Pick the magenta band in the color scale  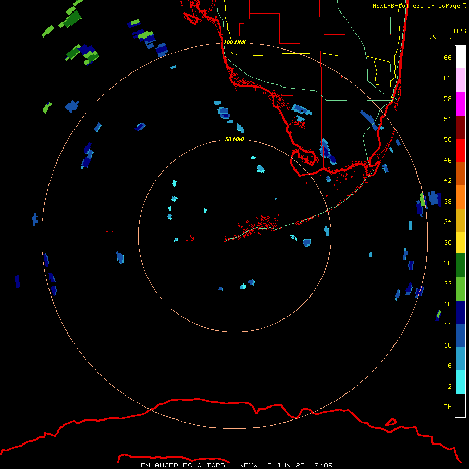460,104
